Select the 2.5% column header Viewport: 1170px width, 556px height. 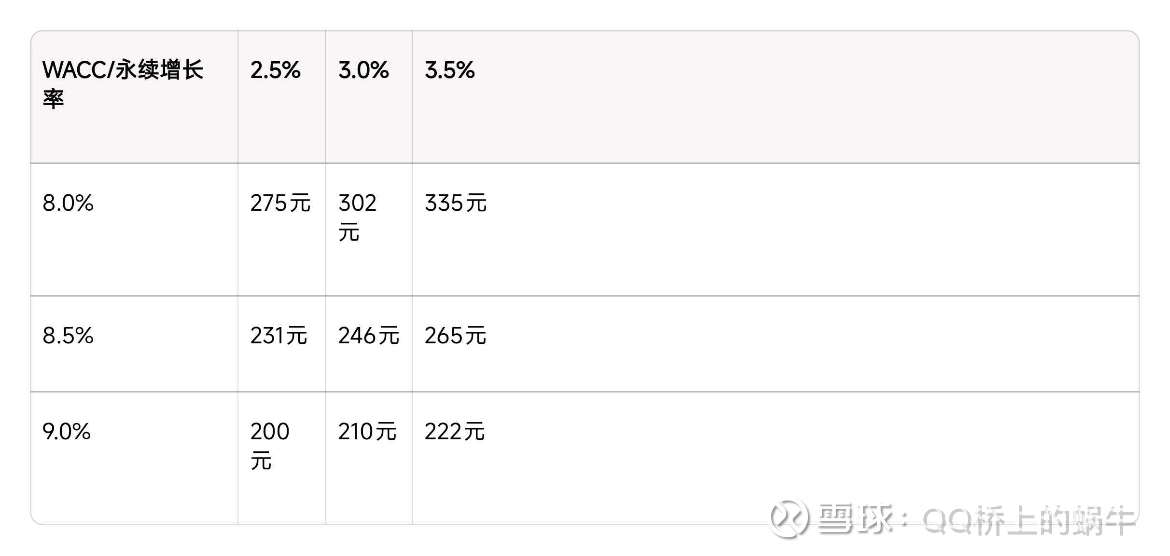tap(275, 70)
